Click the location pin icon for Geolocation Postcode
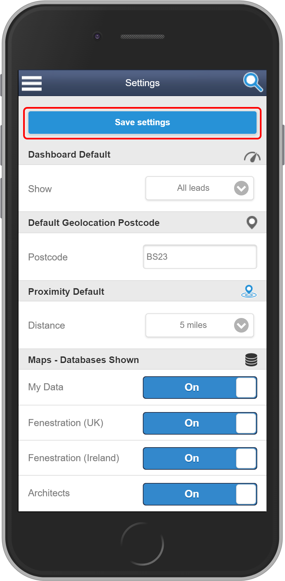 click(x=252, y=223)
